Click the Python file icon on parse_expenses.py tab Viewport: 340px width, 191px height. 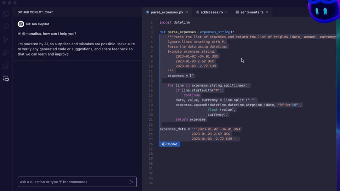point(148,12)
